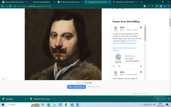Collapse the ad with the chevron tab
The height and width of the screenshot is (107, 171).
pos(3,79)
